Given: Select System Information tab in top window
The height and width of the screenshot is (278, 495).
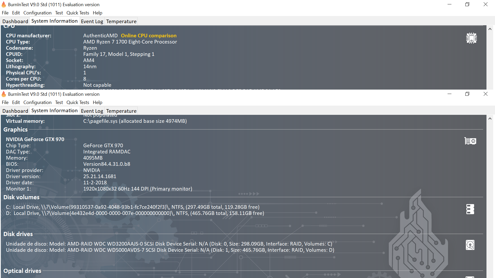Looking at the screenshot, I should [54, 21].
